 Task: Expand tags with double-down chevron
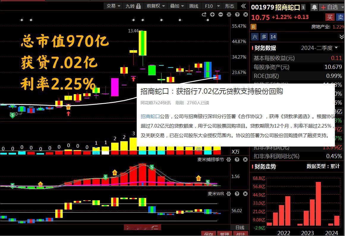[x=342, y=37]
